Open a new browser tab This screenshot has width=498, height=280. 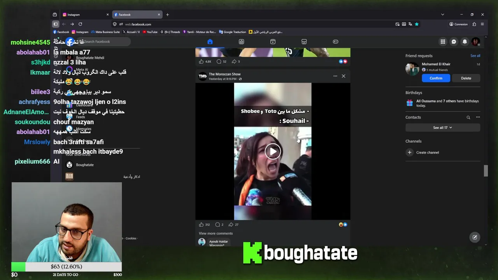[x=167, y=15]
